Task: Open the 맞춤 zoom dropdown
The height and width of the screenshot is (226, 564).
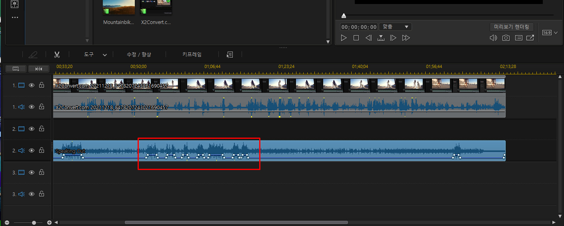Action: [395, 27]
